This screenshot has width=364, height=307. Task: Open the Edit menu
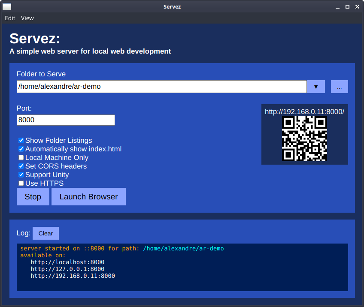[x=10, y=18]
